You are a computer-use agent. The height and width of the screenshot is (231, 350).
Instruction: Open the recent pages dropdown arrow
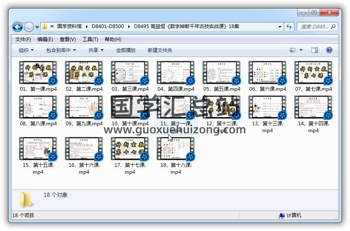click(x=37, y=27)
